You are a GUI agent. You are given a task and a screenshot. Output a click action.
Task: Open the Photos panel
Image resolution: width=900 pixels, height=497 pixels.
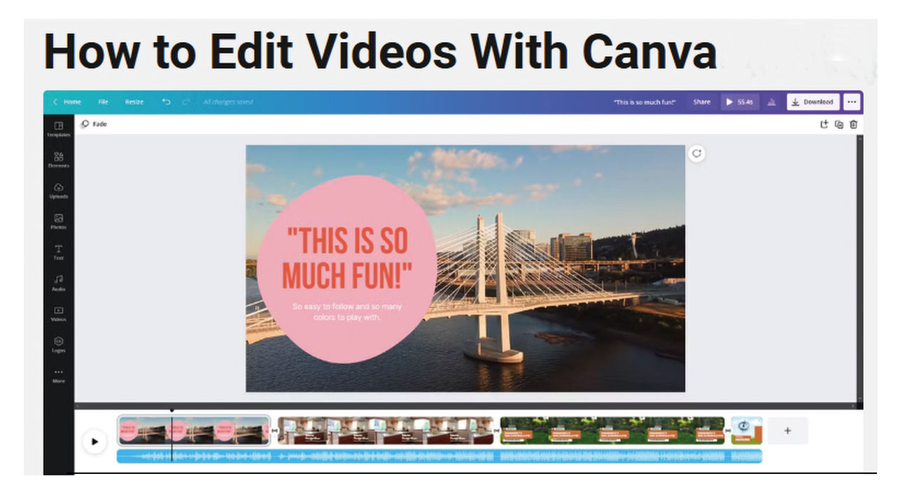(59, 221)
